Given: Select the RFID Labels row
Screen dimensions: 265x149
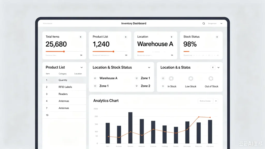Looking at the screenshot, I should tap(64, 87).
